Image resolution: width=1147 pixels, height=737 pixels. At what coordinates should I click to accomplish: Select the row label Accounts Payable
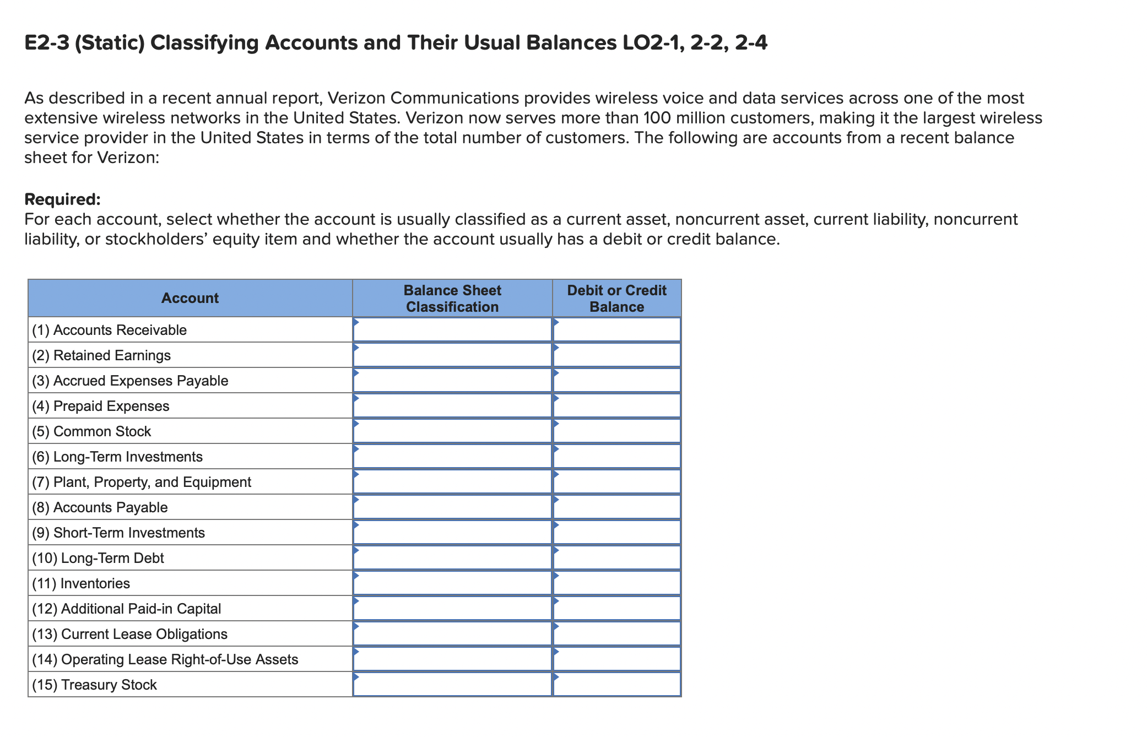(100, 507)
